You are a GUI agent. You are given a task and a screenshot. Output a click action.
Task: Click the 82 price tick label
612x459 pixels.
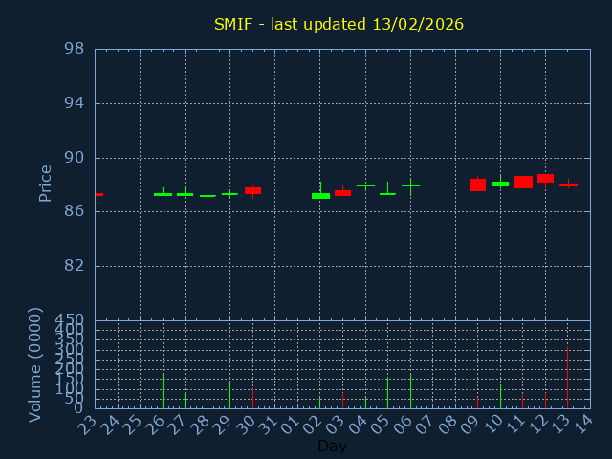coord(75,266)
